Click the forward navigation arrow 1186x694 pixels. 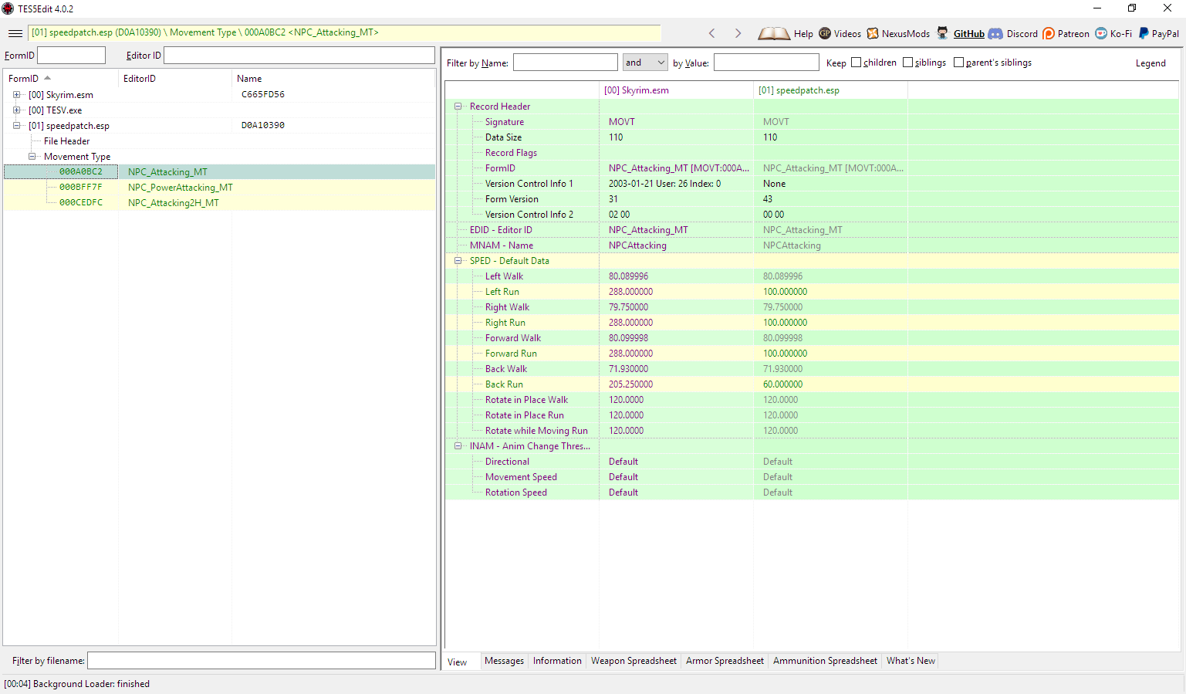(x=738, y=33)
